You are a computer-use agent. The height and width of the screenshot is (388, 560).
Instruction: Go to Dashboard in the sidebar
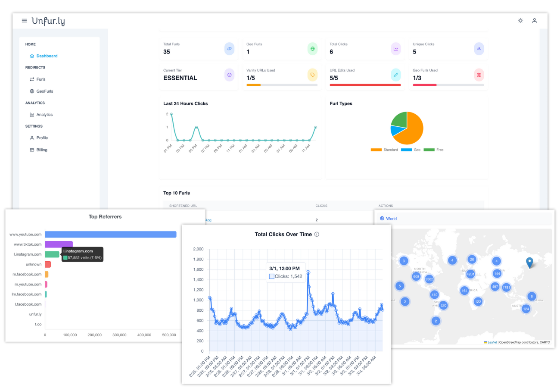pos(44,56)
